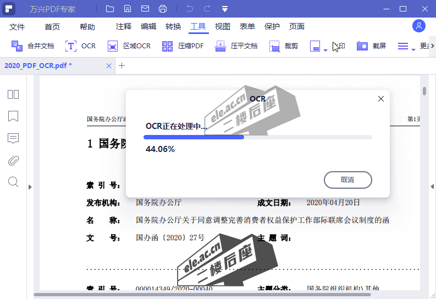Open the bookmarks panel in the sidebar
The image size is (436, 299).
point(13,116)
